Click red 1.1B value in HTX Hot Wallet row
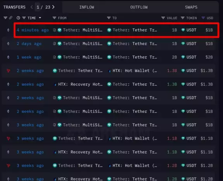This screenshot has width=223, height=181. (172, 138)
